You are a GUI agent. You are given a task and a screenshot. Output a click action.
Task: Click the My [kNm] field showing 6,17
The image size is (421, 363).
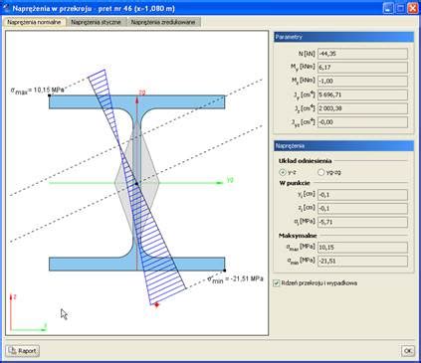[x=362, y=68]
